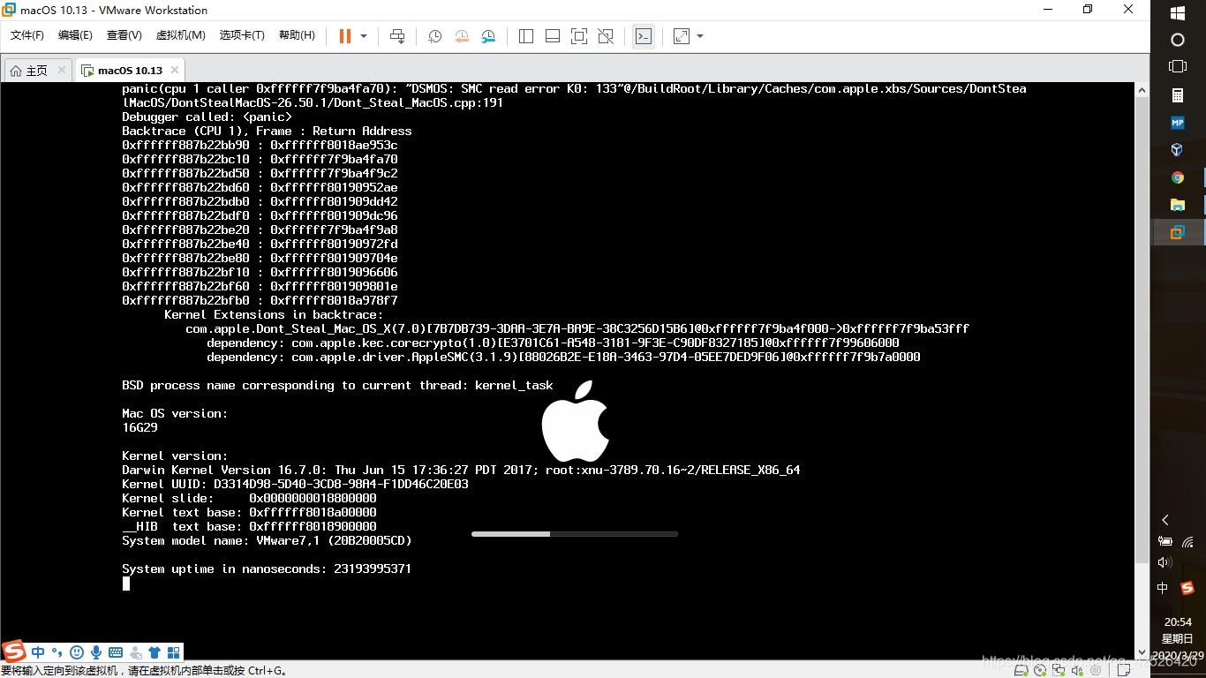
Task: Click the stretch guest display icon
Action: pyautogui.click(x=682, y=36)
